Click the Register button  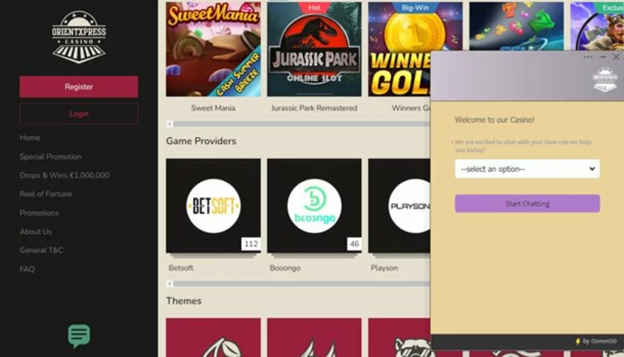(79, 87)
